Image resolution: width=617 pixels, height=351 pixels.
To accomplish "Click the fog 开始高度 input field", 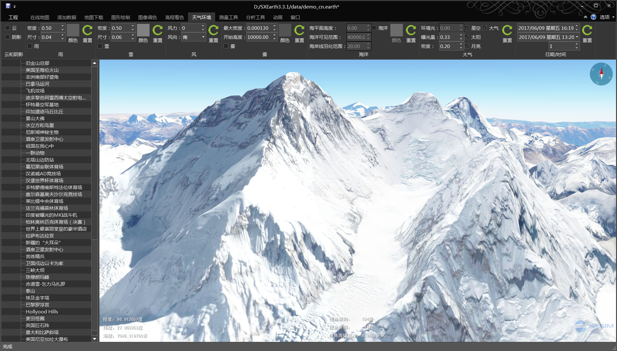I will 259,37.
